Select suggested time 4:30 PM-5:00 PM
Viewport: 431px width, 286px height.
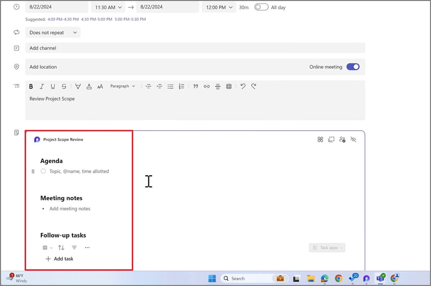coord(97,19)
